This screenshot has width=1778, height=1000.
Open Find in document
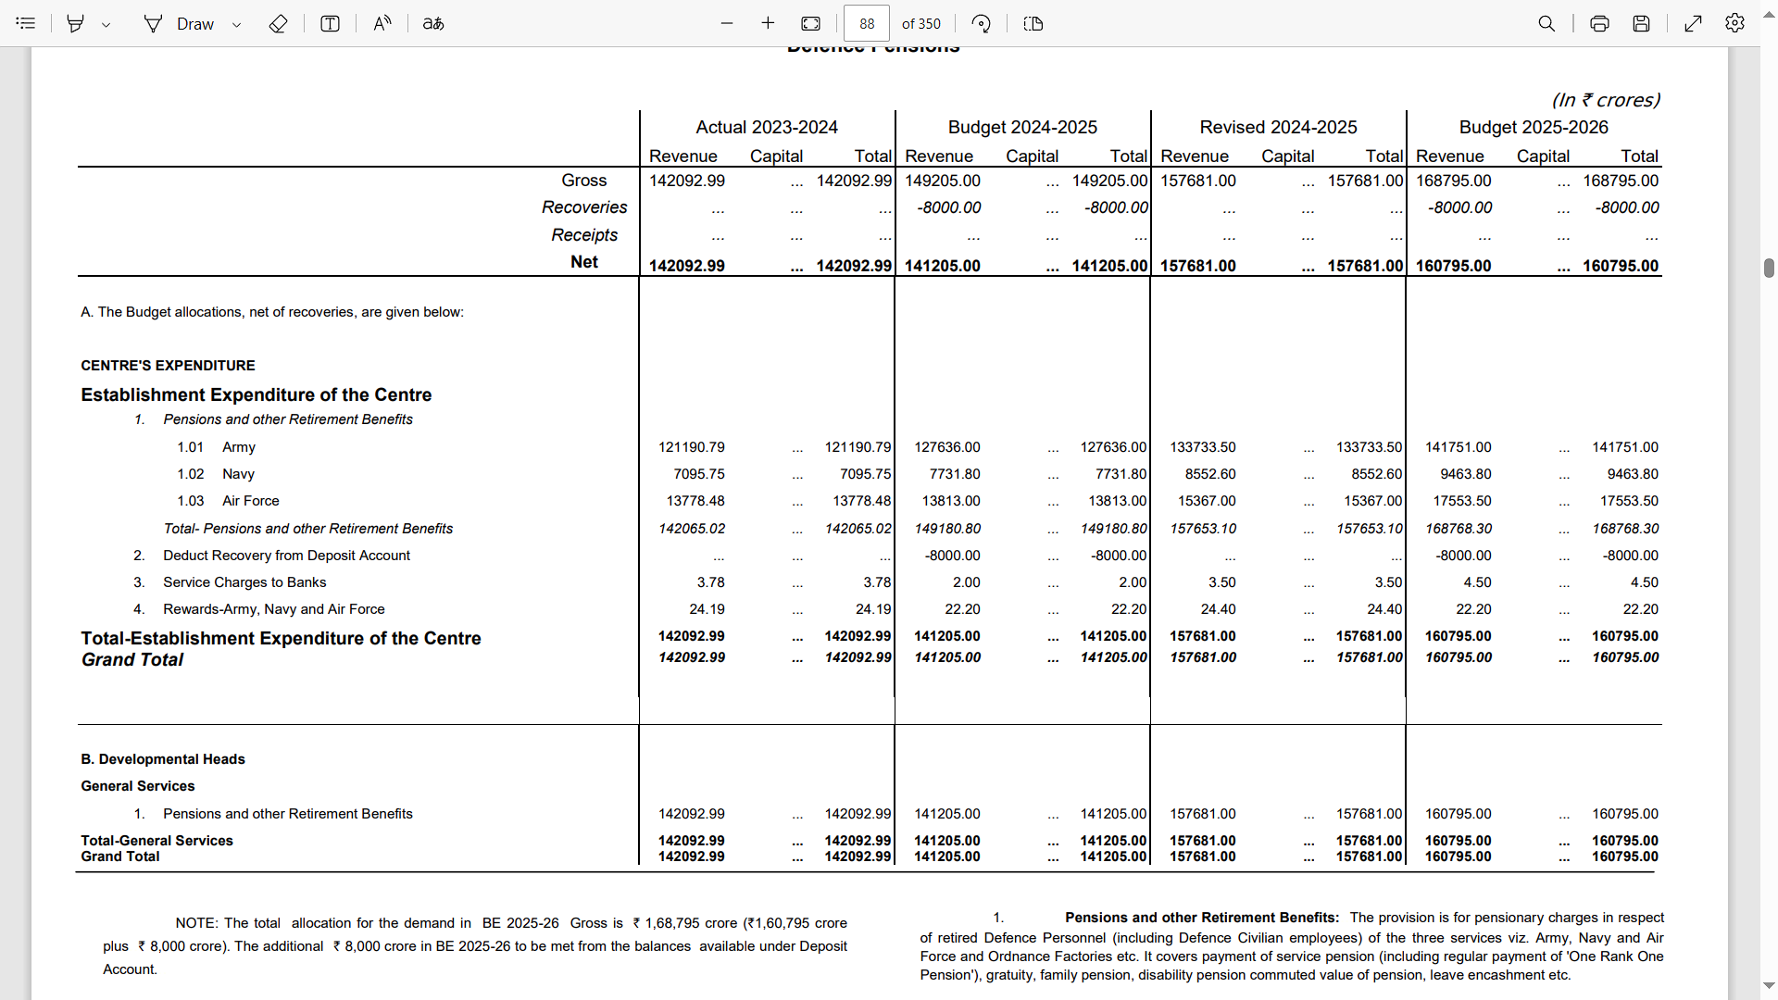pyautogui.click(x=1546, y=23)
